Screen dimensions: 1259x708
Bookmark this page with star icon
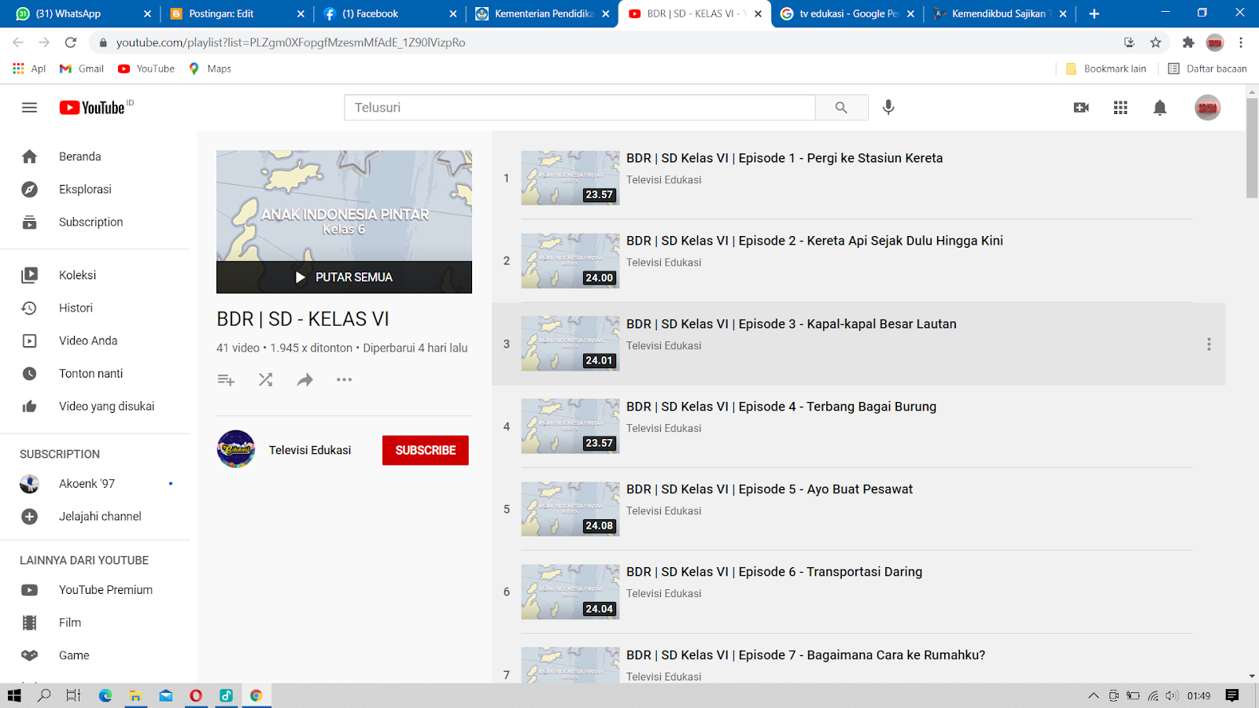[1155, 42]
